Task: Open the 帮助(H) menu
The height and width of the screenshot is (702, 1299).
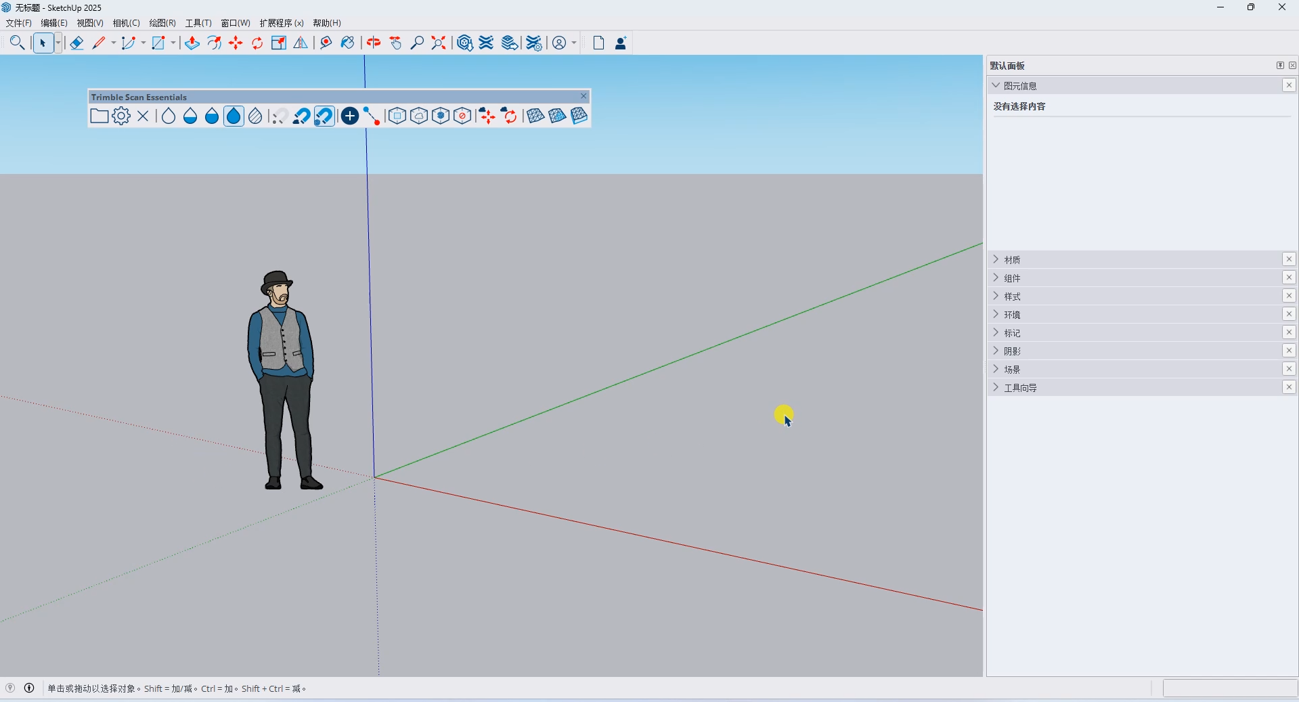Action: click(x=327, y=23)
